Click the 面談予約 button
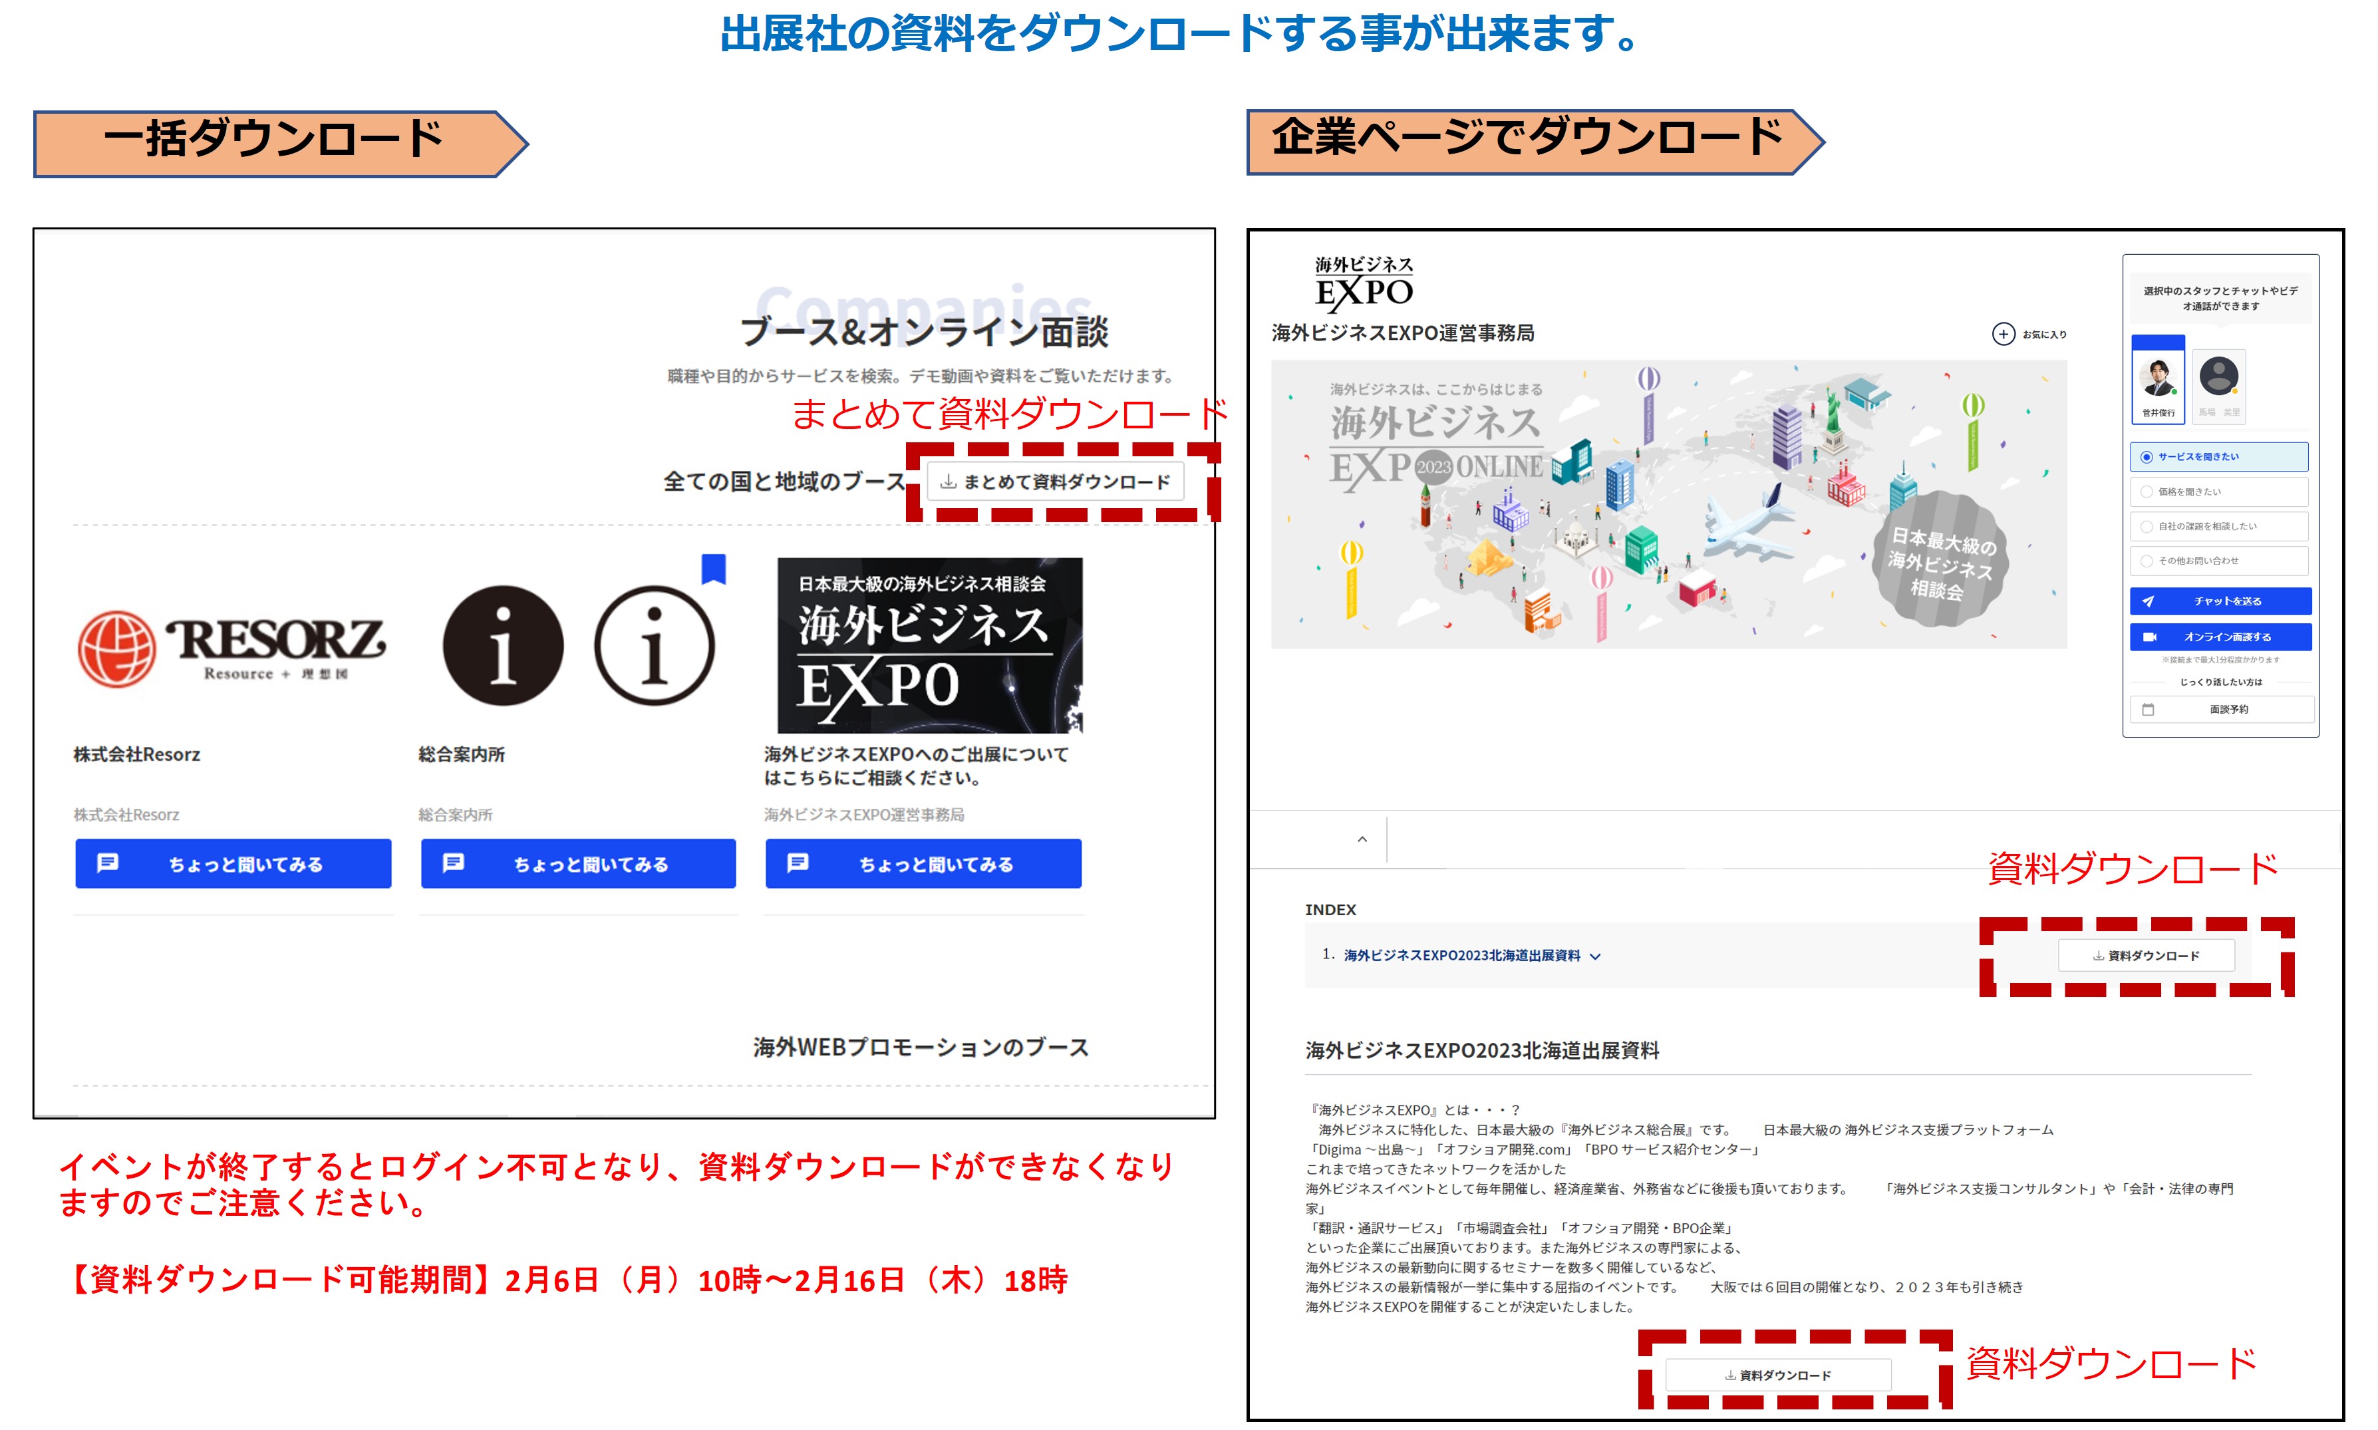 click(2221, 709)
